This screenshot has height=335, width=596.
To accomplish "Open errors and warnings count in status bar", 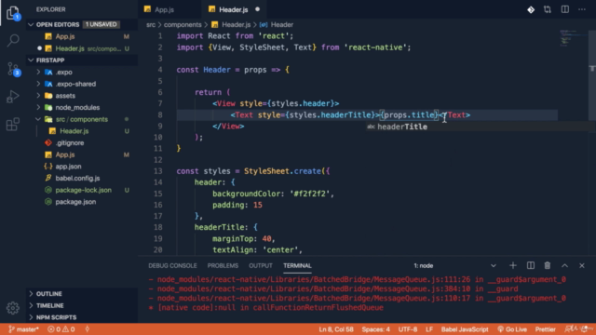I will point(61,329).
